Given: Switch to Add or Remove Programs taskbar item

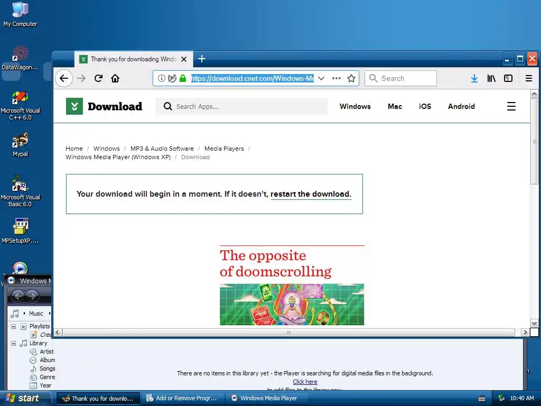Looking at the screenshot, I should point(183,399).
